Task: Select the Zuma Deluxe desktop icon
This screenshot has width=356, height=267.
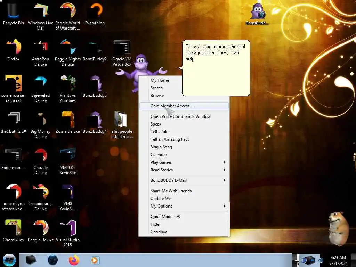Action: (68, 122)
